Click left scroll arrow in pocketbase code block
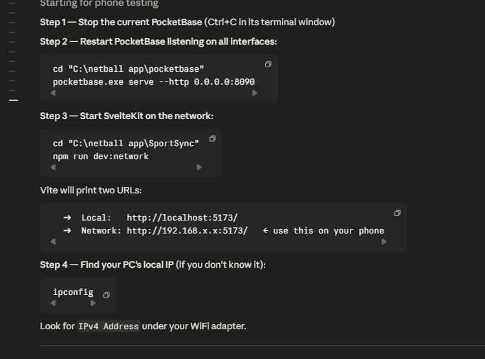 (53, 93)
